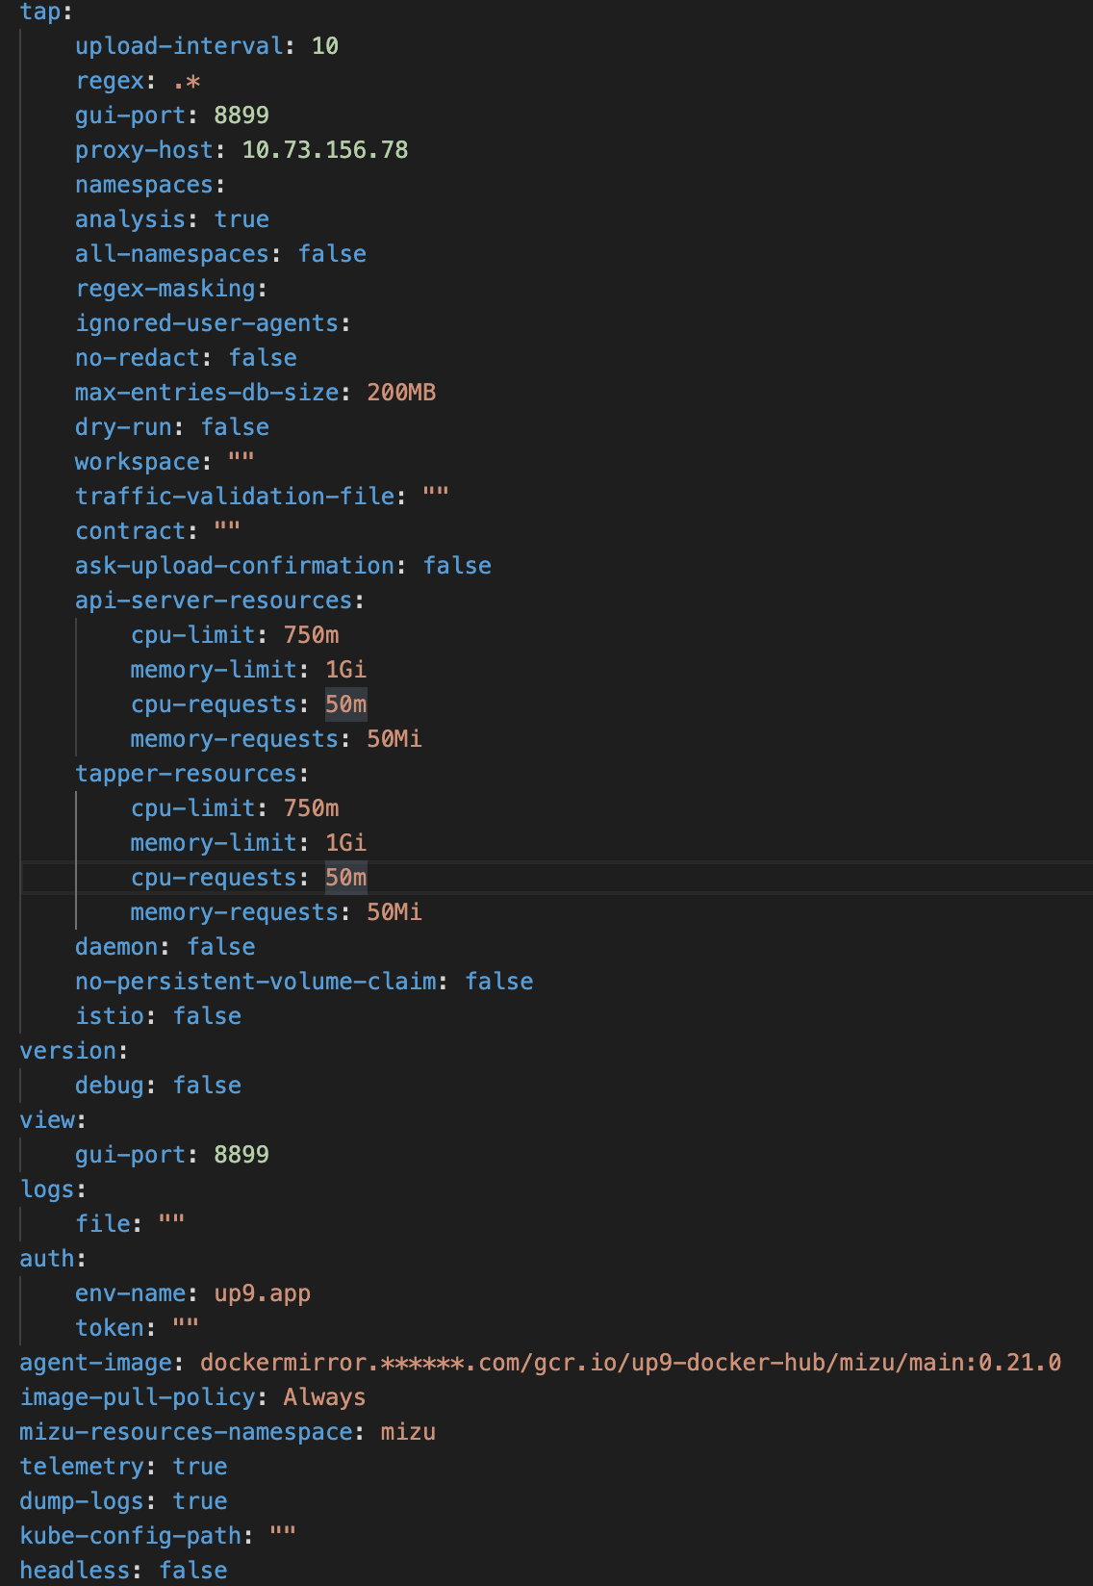Click the 'traffic-validation-file' key
This screenshot has width=1093, height=1586.
click(235, 497)
